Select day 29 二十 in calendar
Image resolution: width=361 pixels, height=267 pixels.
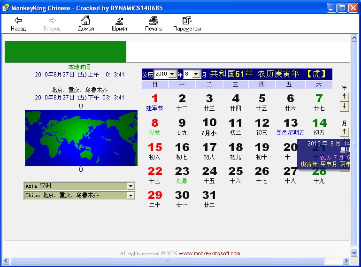click(155, 199)
